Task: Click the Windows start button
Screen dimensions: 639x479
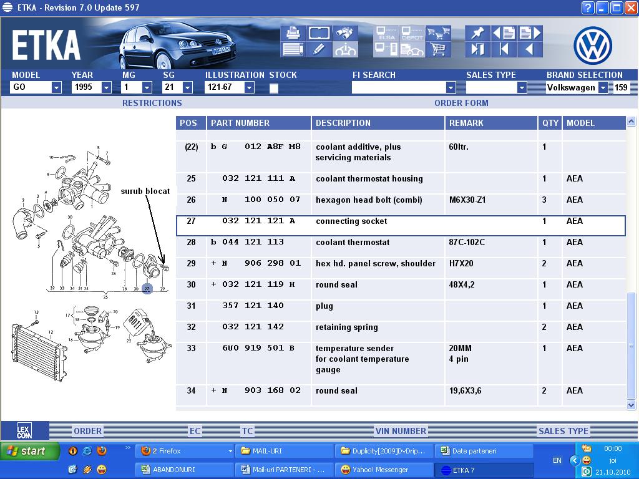Action: click(29, 451)
